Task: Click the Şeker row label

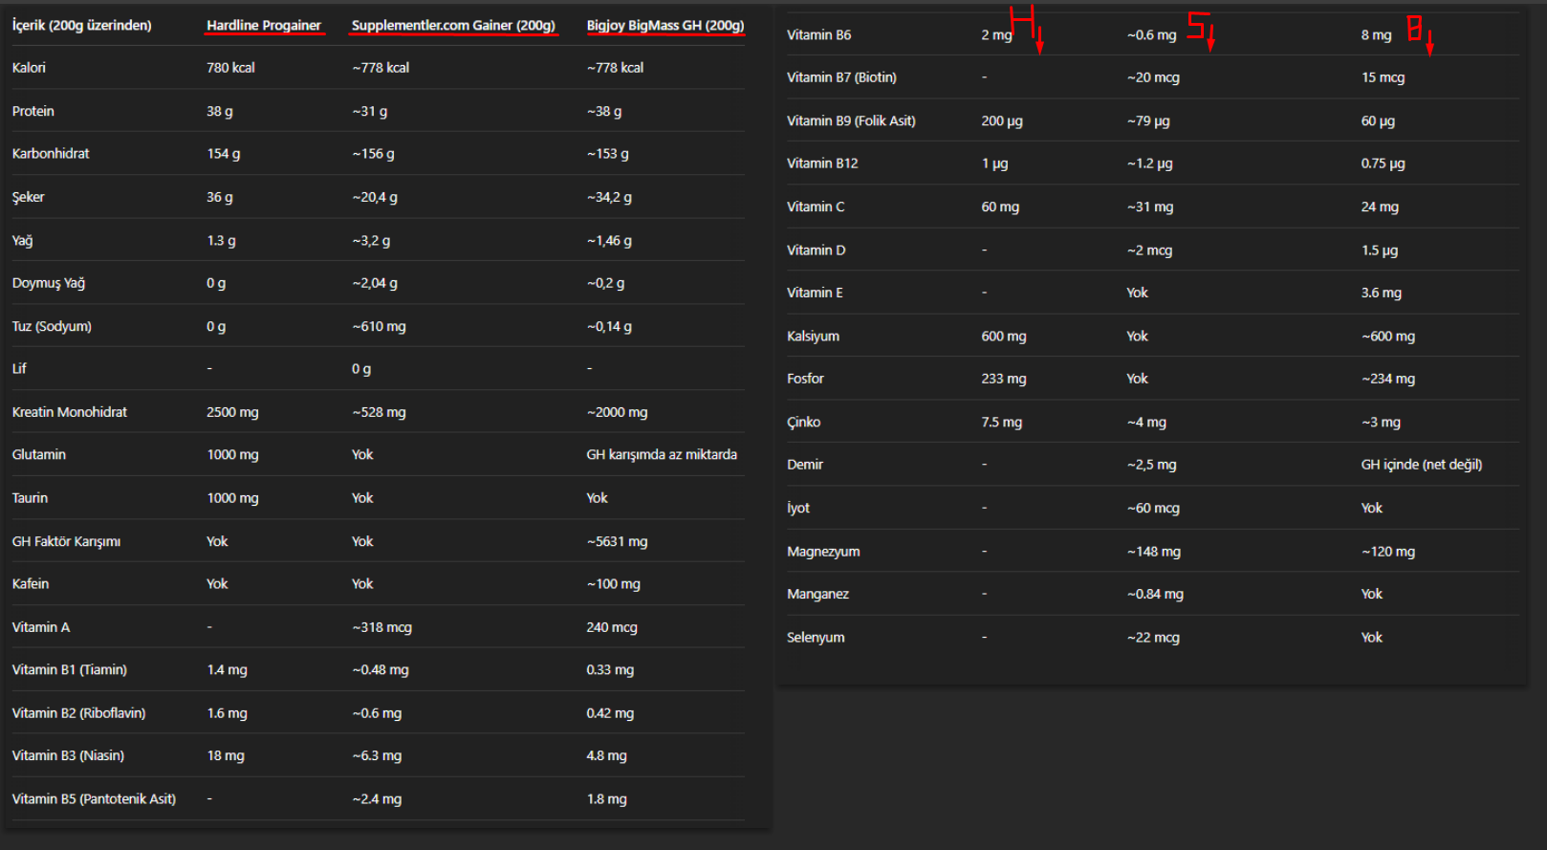Action: click(29, 197)
